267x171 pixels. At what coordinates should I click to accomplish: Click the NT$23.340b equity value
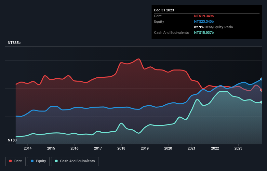[204, 21]
